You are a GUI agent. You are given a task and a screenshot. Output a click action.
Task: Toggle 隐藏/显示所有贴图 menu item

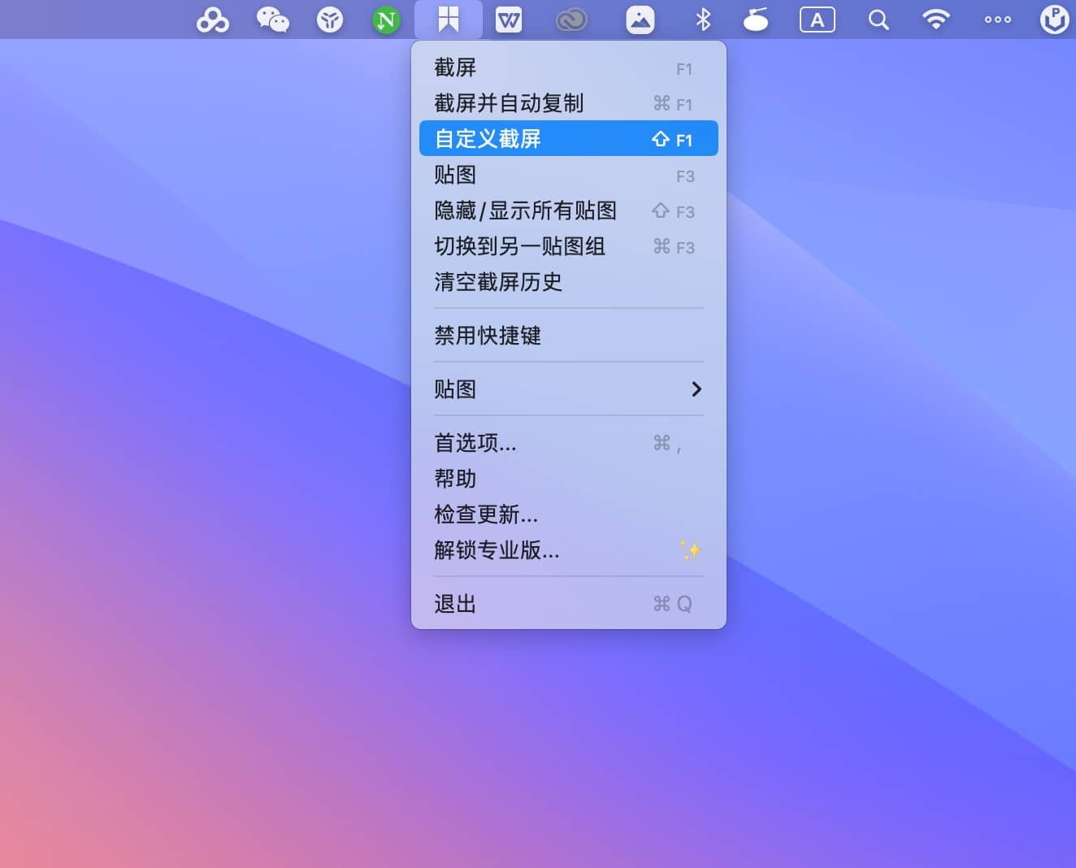click(525, 211)
